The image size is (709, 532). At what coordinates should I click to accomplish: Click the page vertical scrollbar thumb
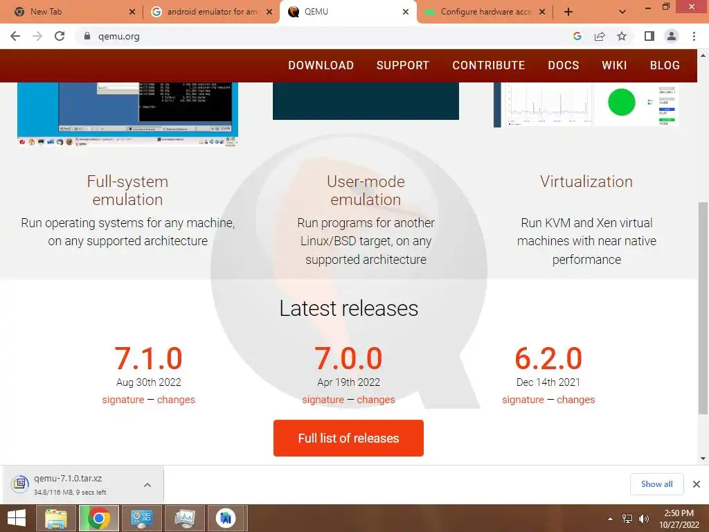pos(703,308)
